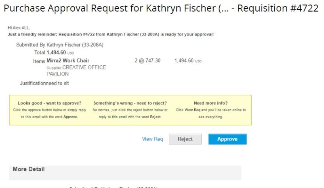Click submitter name Kathryn Fischer (33-208A)
The height and width of the screenshot is (188, 324).
(x=75, y=45)
